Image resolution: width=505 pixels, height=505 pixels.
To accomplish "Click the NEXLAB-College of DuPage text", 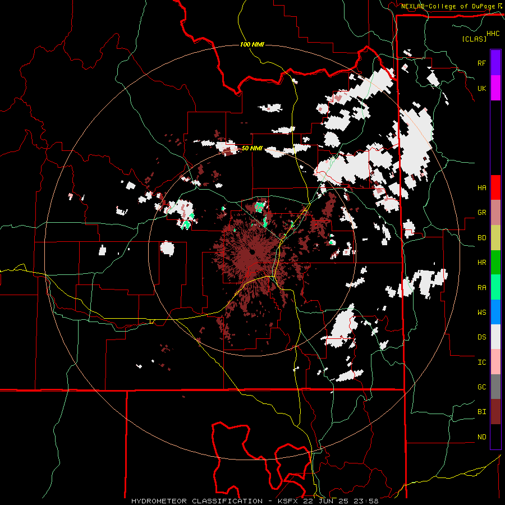I will tap(448, 6).
